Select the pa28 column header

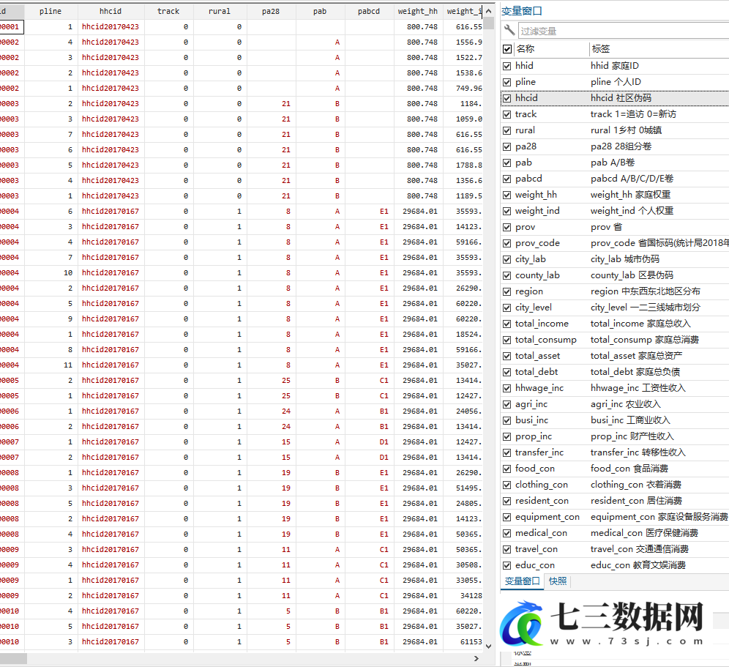click(271, 11)
